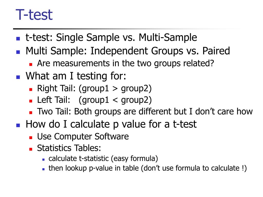This screenshot has width=263, height=197.
Task: Click the text '(group1 > group2)'
Action: [x=115, y=88]
